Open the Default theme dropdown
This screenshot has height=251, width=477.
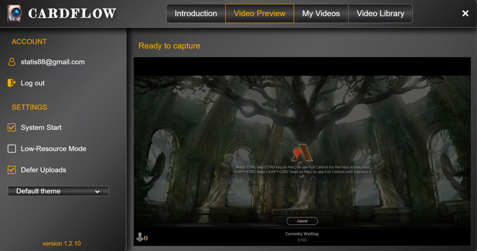(x=58, y=191)
